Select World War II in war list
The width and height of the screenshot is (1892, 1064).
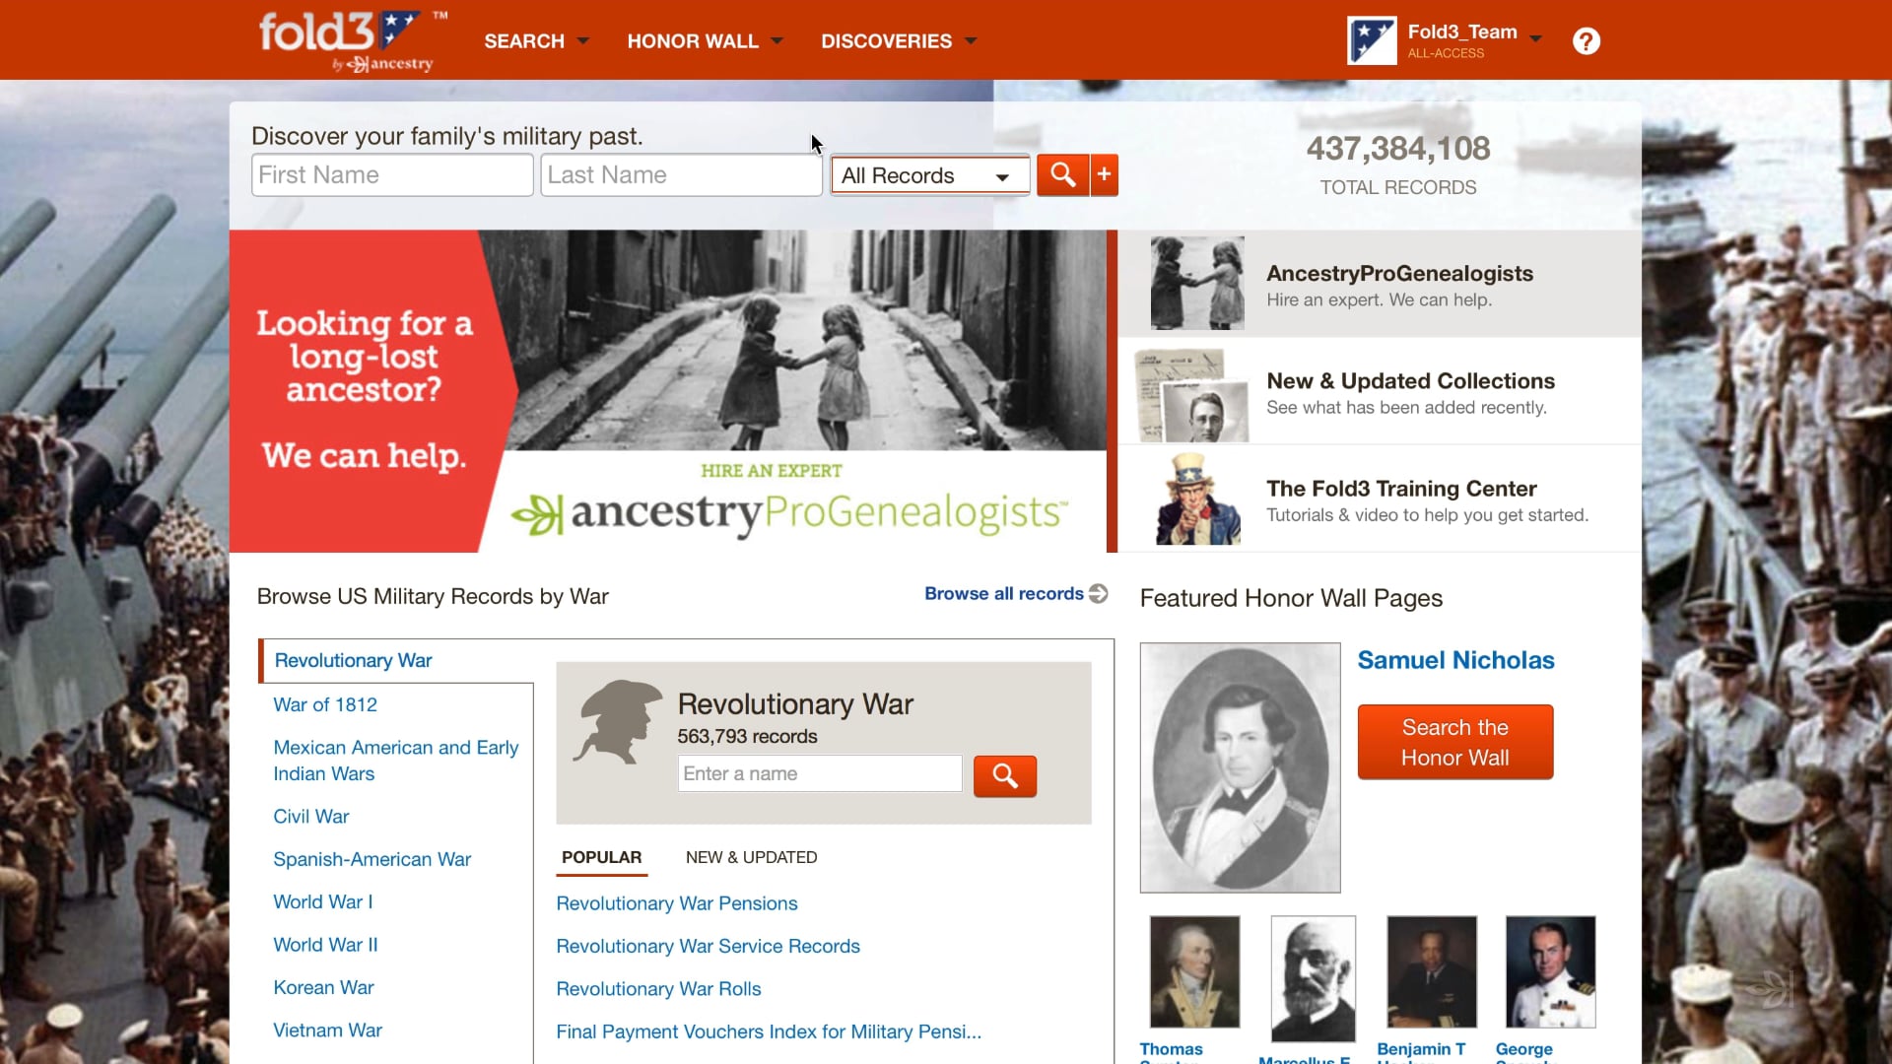click(325, 945)
